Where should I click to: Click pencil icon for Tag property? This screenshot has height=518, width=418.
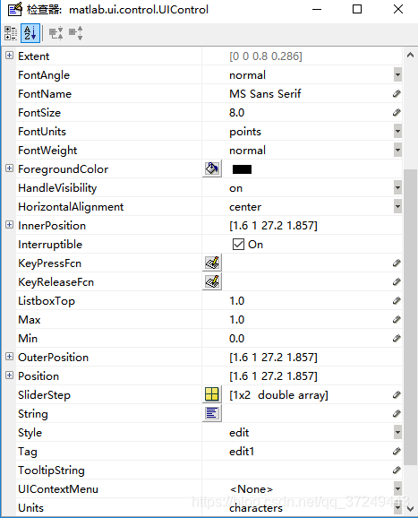[397, 452]
